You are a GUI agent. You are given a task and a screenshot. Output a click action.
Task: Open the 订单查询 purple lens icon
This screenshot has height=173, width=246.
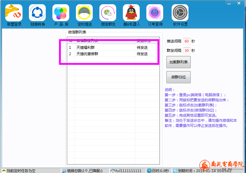(x=155, y=13)
